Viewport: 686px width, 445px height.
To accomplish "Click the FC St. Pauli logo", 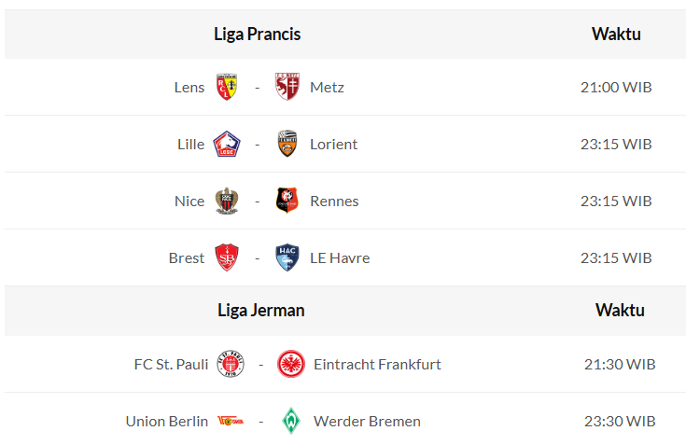I will click(231, 364).
